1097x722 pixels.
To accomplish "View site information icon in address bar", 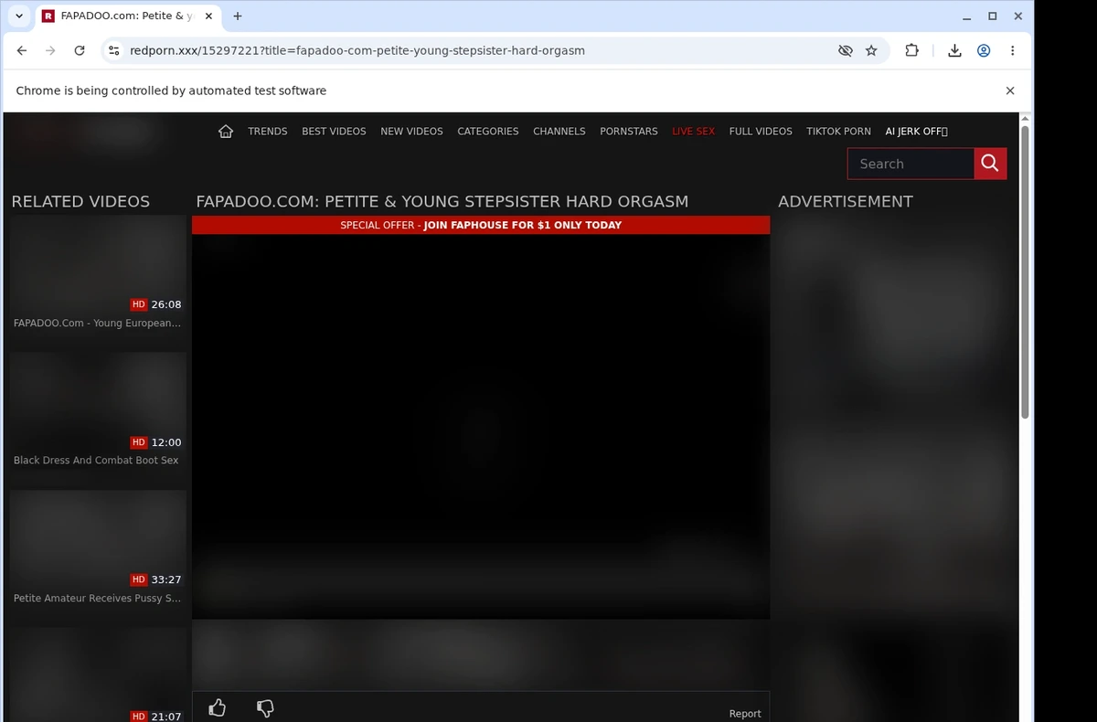I will pyautogui.click(x=113, y=51).
